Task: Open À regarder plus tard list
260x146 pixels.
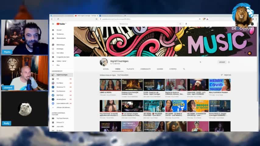Action: pyautogui.click(x=63, y=57)
